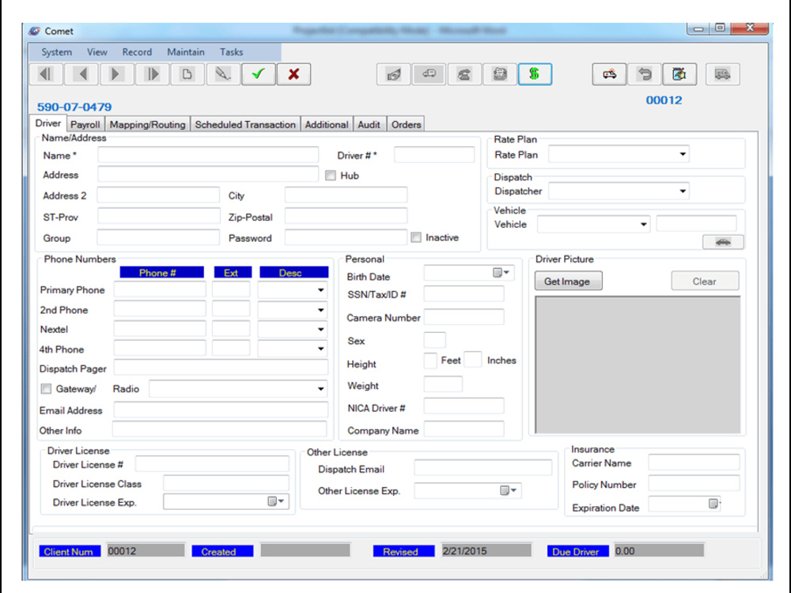Open Nextel Desc dropdown
The image size is (791, 593).
coord(320,329)
